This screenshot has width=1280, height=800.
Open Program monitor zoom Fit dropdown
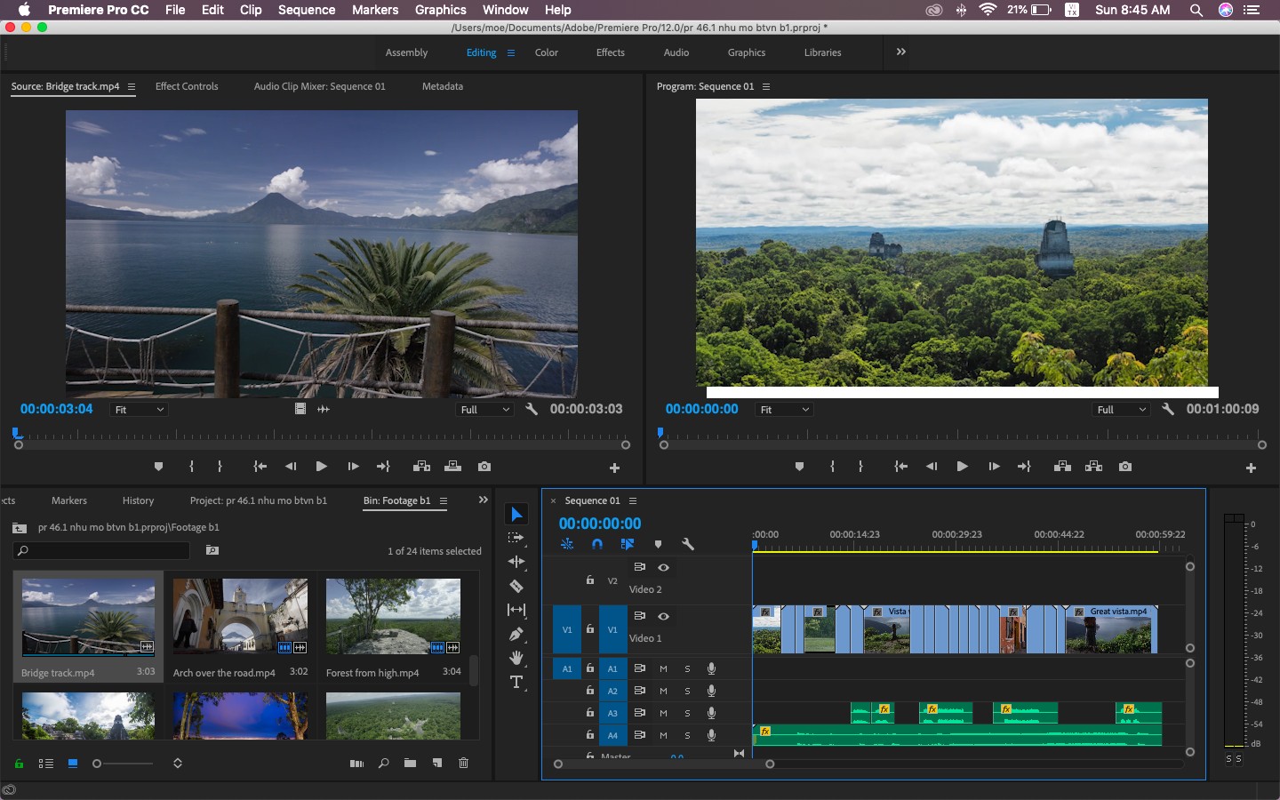tap(784, 410)
